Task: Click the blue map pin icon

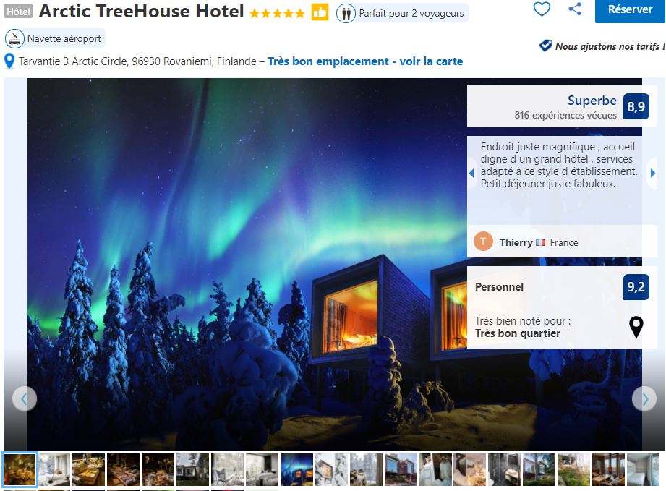Action: [9, 61]
